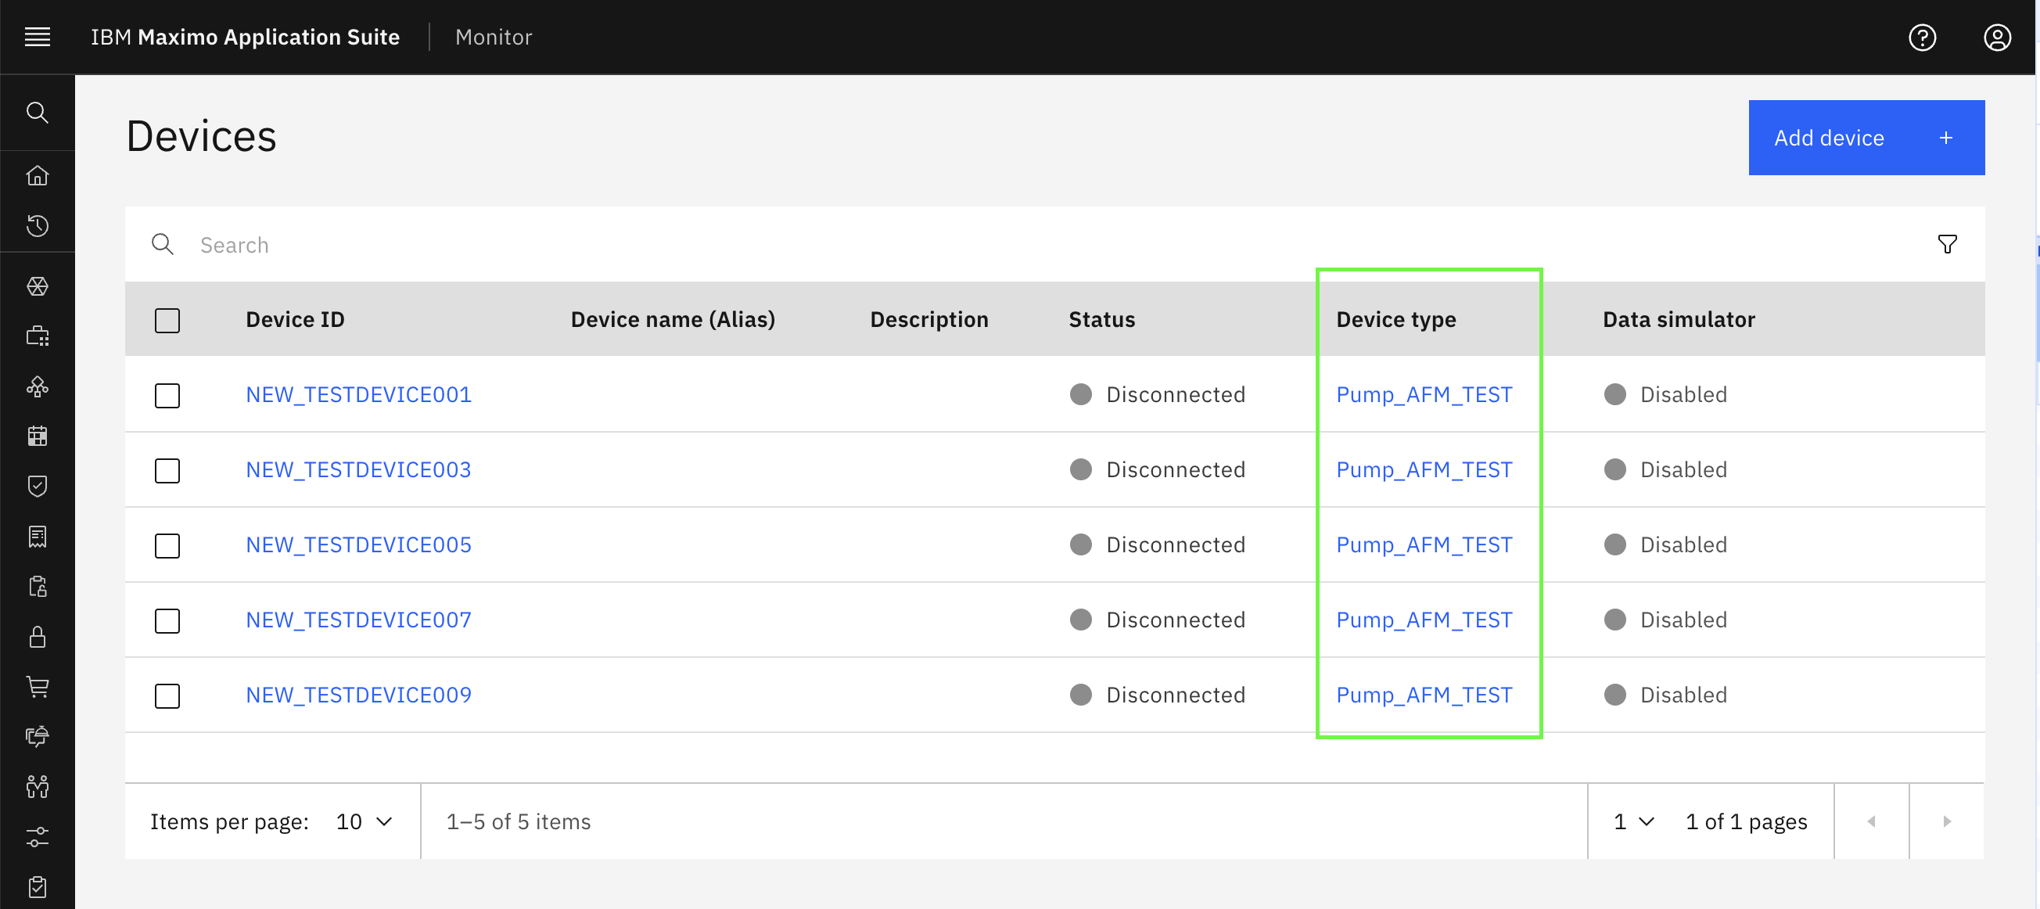The height and width of the screenshot is (909, 2040).
Task: Open Items per page dropdown
Action: tap(365, 822)
